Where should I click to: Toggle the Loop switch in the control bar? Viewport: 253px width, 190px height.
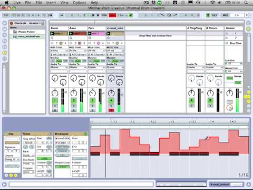coord(169,15)
